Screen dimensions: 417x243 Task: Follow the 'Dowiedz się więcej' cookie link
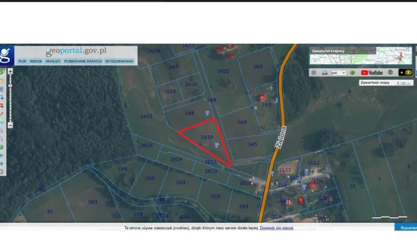276,228
